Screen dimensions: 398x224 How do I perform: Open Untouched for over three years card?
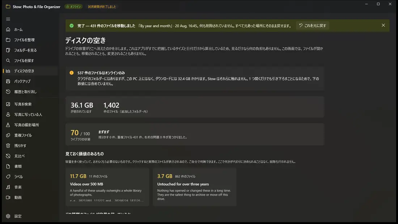tap(194, 187)
